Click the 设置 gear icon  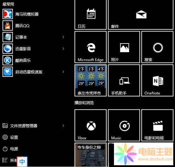click(5, 137)
